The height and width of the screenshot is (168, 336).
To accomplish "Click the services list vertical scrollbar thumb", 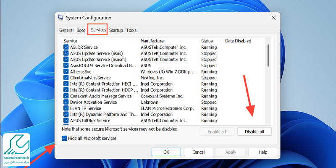I will (x=268, y=55).
